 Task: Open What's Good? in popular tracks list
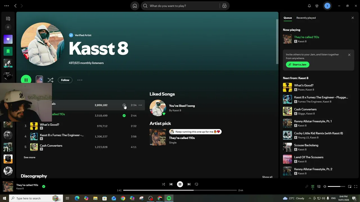coord(49,125)
